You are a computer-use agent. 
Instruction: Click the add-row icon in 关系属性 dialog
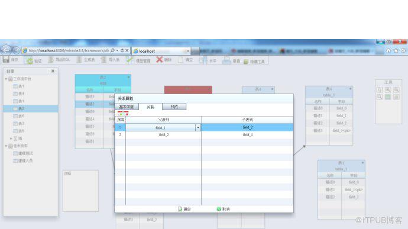point(120,114)
